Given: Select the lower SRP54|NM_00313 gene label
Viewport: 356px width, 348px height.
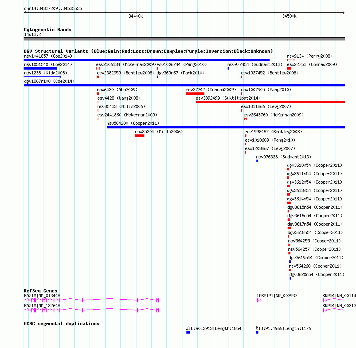Looking at the screenshot, I should pos(339,306).
